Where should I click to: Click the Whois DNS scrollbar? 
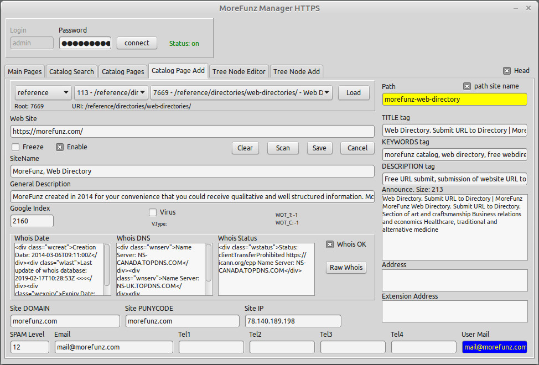[x=209, y=269]
